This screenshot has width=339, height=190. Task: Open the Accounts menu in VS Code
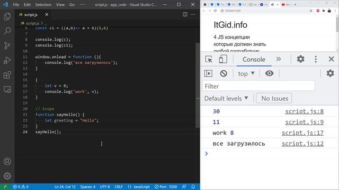click(7, 161)
